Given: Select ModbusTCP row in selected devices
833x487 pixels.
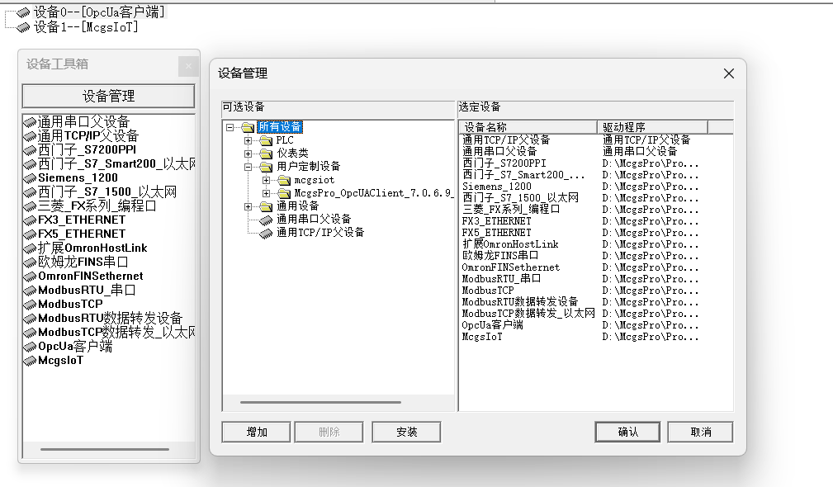Looking at the screenshot, I should (596, 291).
